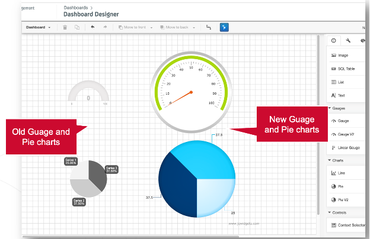This screenshot has width=370, height=239.
Task: Select the Gauge V2 widget
Action: [x=346, y=134]
